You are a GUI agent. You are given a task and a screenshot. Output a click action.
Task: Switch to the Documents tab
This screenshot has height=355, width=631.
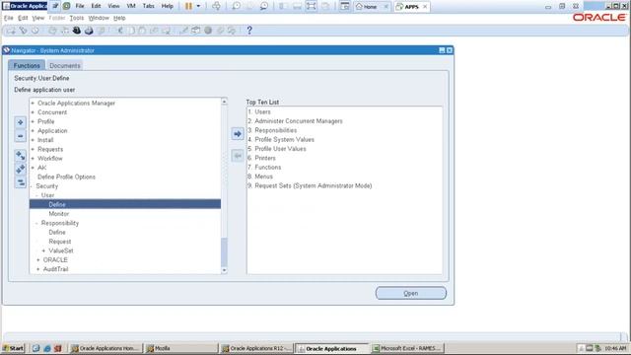[x=65, y=66]
